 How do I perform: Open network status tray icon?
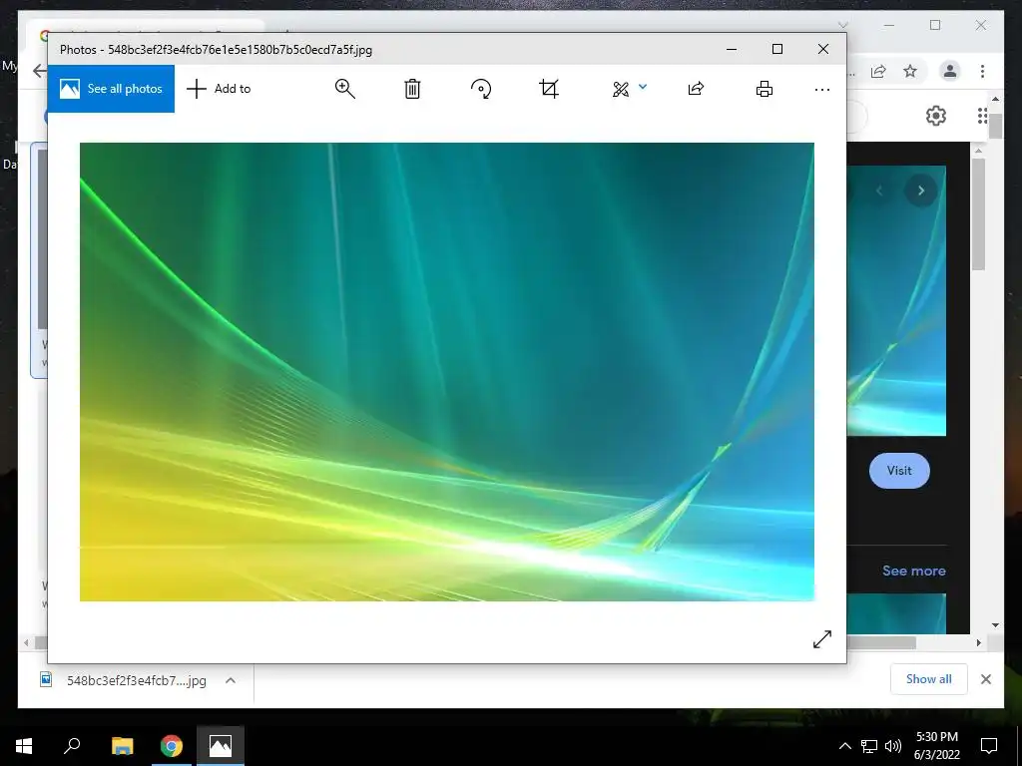(x=869, y=746)
